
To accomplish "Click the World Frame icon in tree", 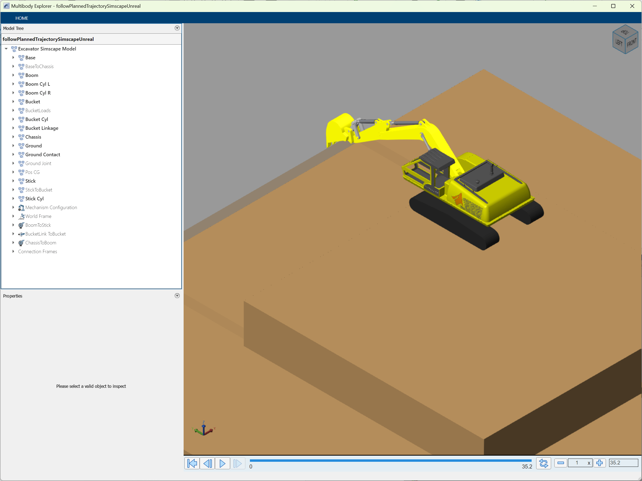I will tap(21, 216).
